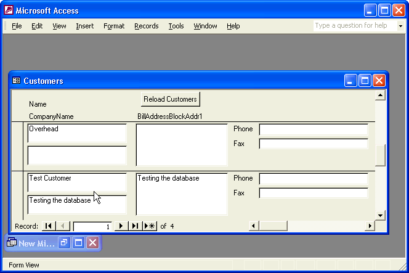Click the record number box showing 1
The width and height of the screenshot is (409, 273).
coord(92,226)
